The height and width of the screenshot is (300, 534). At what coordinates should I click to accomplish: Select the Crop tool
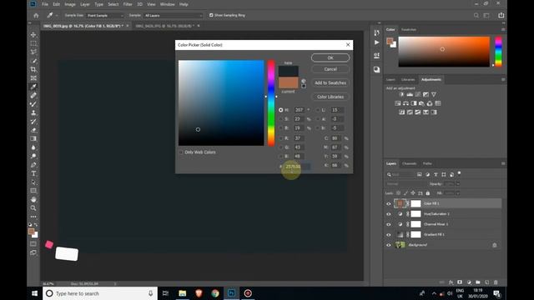pos(33,69)
